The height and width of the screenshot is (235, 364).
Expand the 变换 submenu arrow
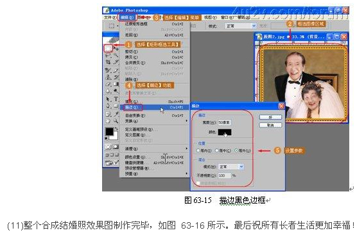(187, 121)
